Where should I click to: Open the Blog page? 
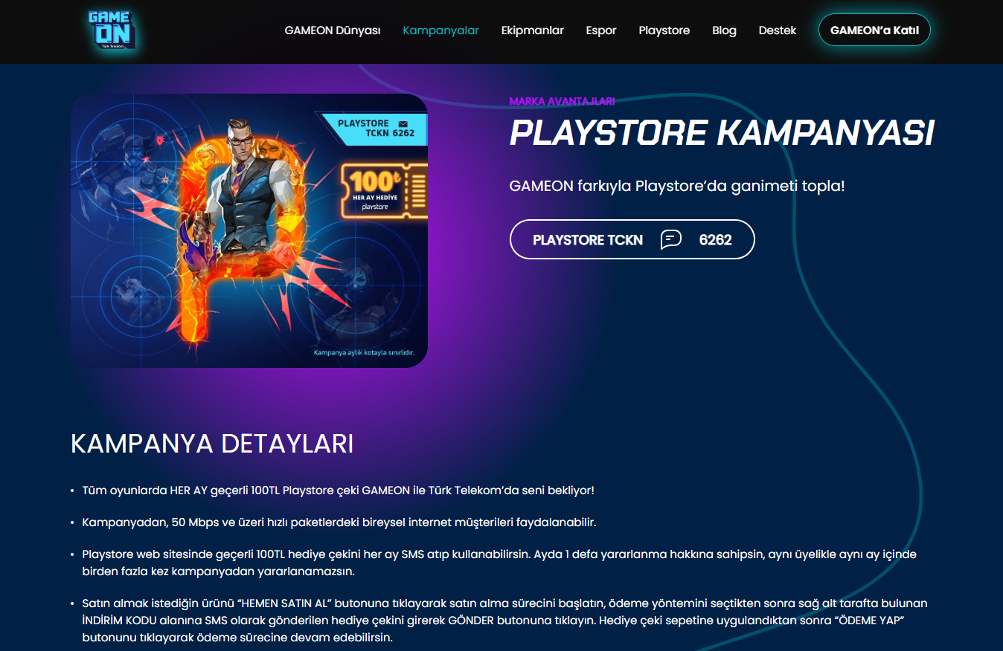724,30
